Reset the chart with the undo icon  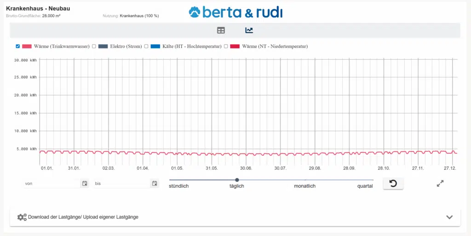pos(393,184)
